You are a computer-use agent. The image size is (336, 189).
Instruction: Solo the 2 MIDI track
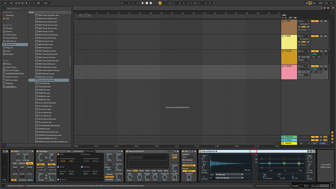point(321,36)
